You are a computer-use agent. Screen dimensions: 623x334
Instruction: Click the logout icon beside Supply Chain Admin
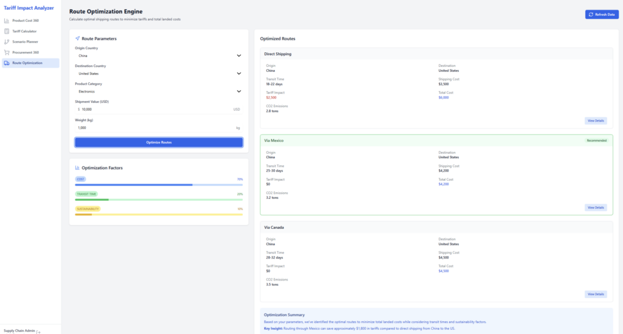[38, 332]
